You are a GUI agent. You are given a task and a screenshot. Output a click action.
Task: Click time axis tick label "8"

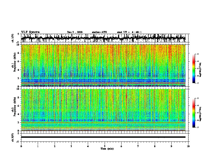point(155,146)
